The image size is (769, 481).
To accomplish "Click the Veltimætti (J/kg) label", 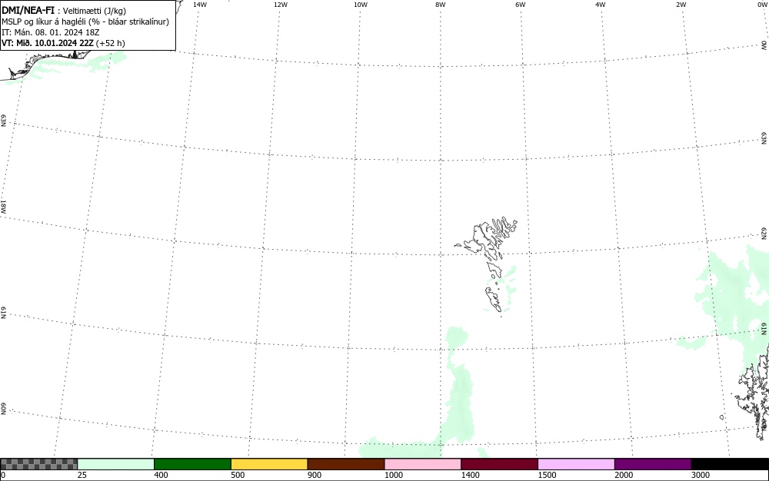I will (95, 11).
